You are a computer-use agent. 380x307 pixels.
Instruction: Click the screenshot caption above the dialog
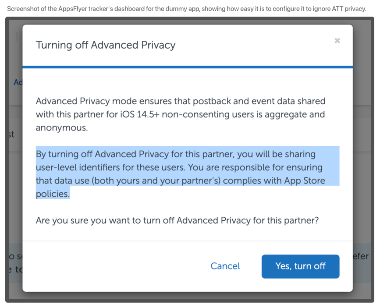(x=186, y=9)
